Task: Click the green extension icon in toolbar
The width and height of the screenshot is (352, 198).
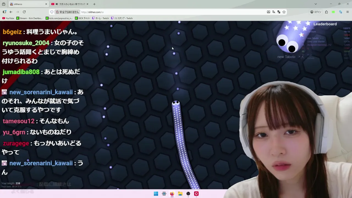Action: click(333, 12)
